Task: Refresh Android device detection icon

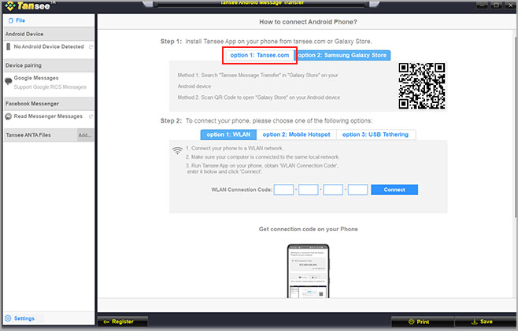Action: pyautogui.click(x=91, y=47)
